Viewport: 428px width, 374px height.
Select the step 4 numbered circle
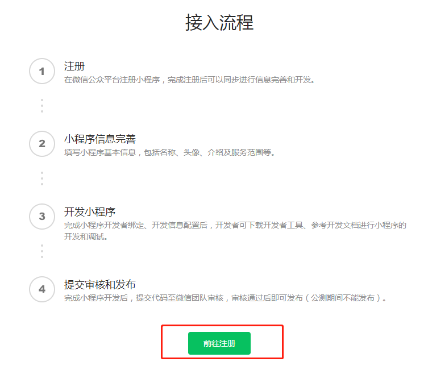(x=41, y=289)
